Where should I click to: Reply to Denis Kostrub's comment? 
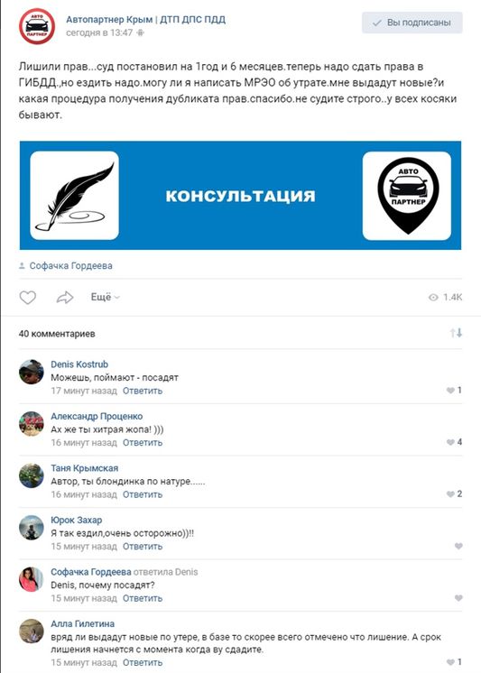pos(143,391)
